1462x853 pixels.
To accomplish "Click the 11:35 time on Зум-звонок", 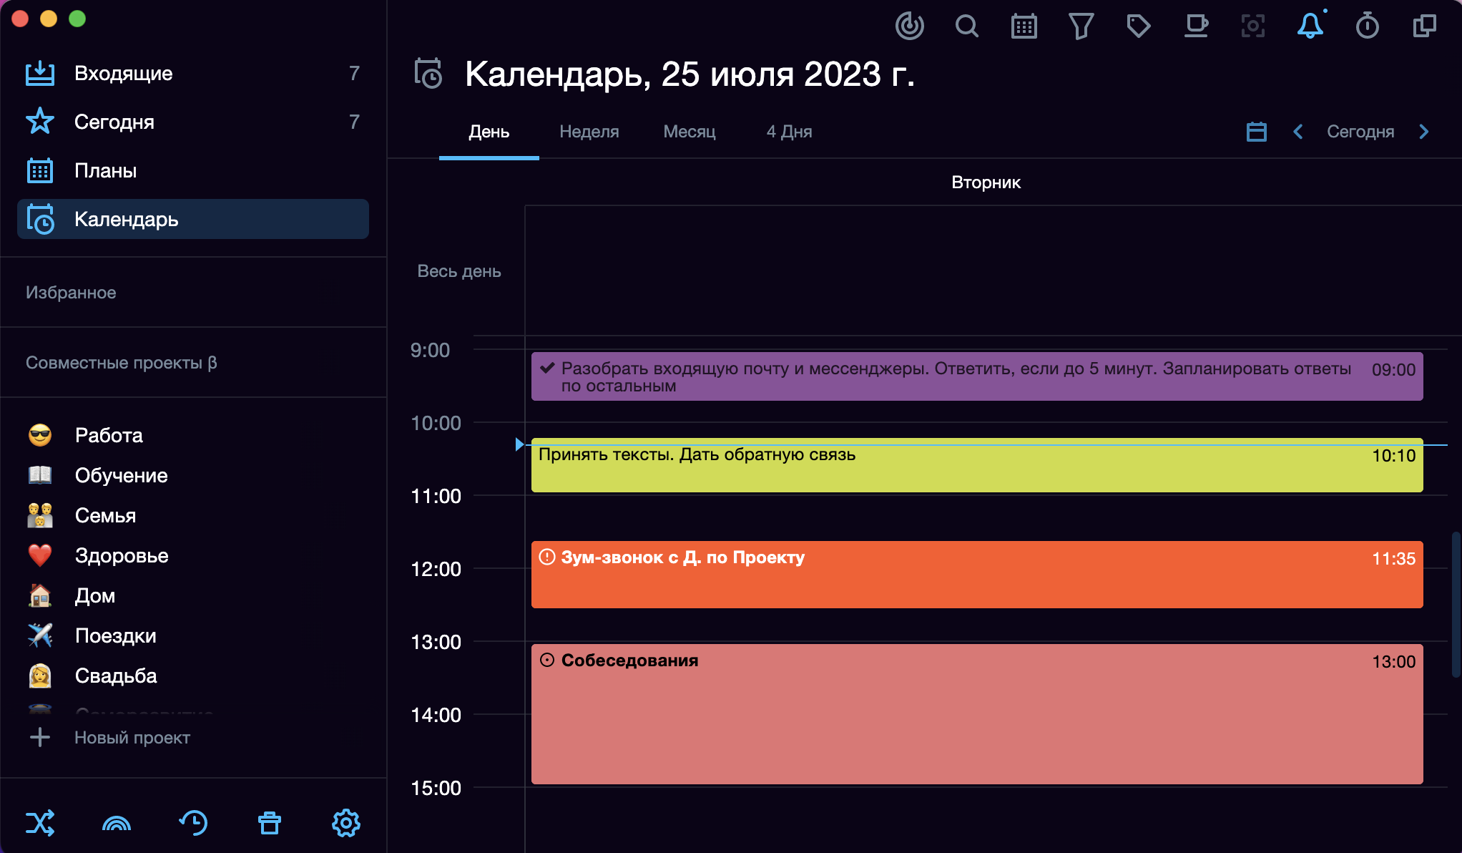I will pyautogui.click(x=1393, y=559).
